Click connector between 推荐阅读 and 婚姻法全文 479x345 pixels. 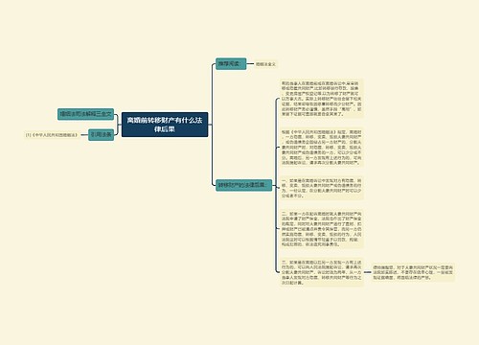pyautogui.click(x=250, y=64)
